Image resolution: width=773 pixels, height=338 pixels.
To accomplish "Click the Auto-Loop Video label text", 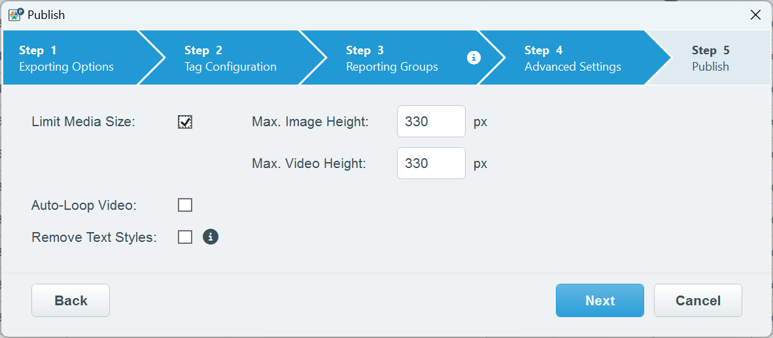I will pyautogui.click(x=84, y=205).
